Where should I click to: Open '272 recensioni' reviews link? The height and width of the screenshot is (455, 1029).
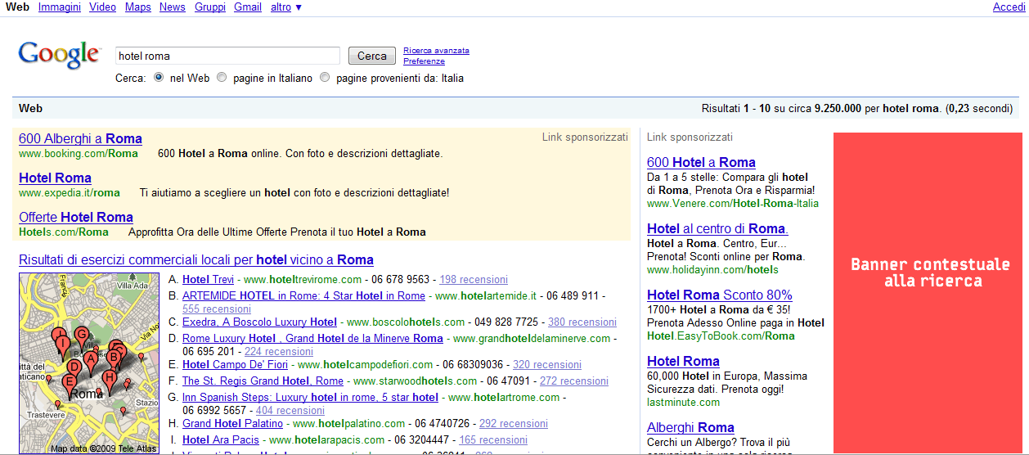pos(574,381)
